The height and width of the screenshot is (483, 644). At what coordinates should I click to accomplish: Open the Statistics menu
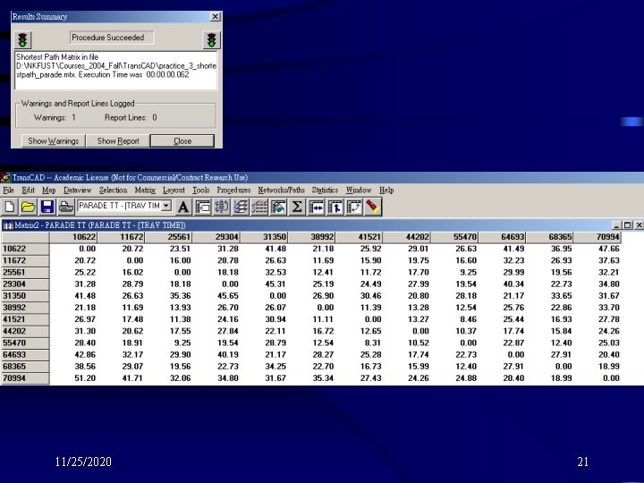point(325,191)
